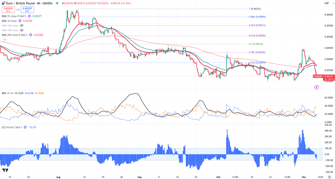Image resolution: width=335 pixels, height=179 pixels.
Task: Click the -0.00136 (-0.16%) change value
Action: tap(120, 3)
